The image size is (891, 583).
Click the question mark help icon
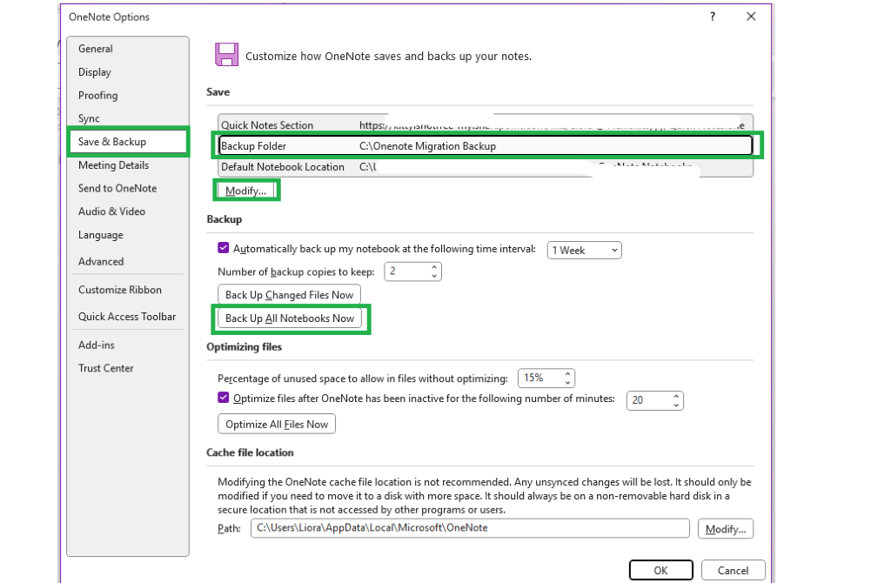(x=713, y=17)
